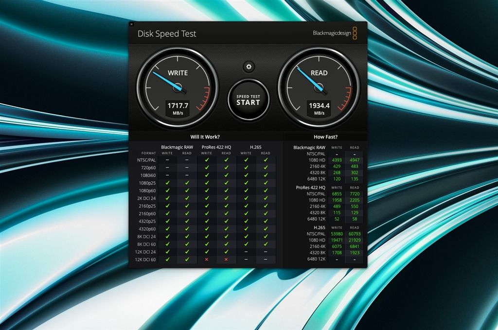Select the 1080i60 format row label
This screenshot has width=498, height=330.
coord(147,175)
